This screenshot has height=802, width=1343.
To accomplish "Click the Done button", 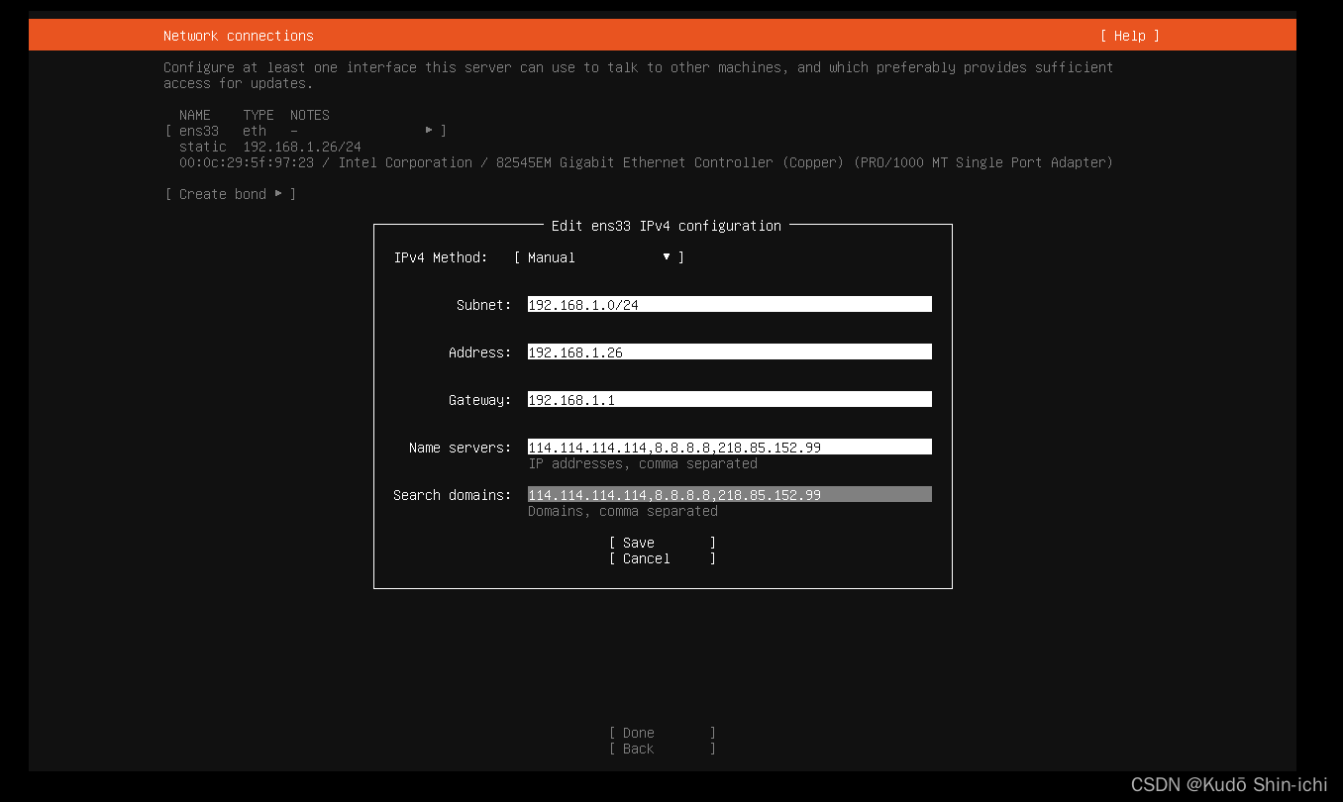I will [x=663, y=733].
